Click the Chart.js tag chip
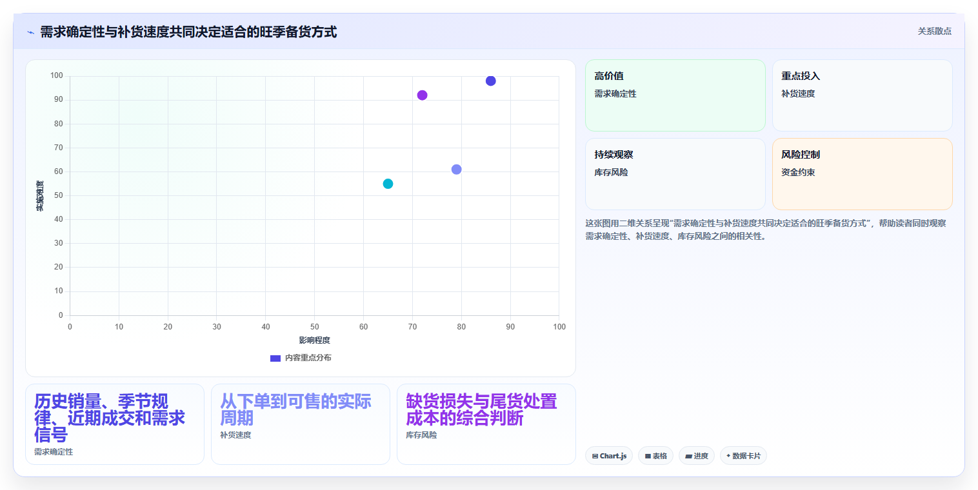 [609, 456]
